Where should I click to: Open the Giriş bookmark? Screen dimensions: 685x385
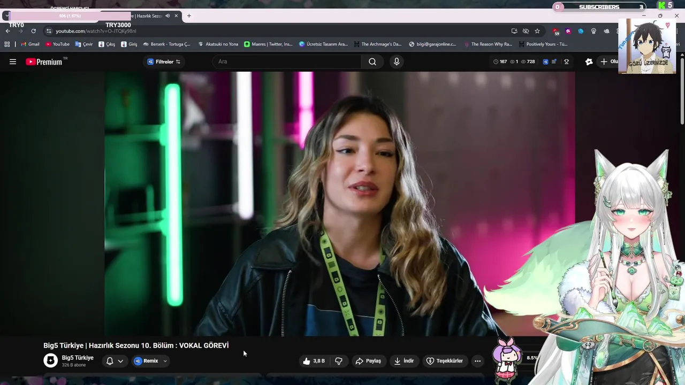[129, 44]
